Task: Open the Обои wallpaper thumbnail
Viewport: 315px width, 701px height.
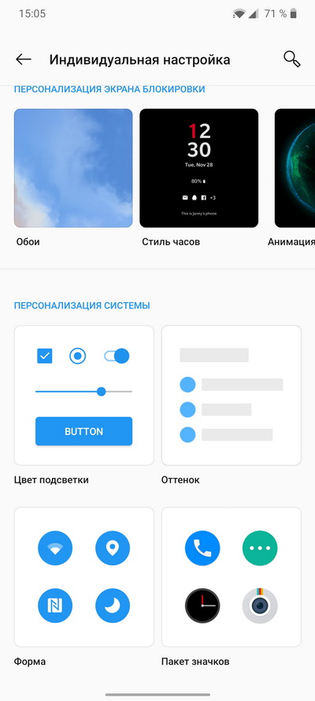Action: tap(73, 168)
